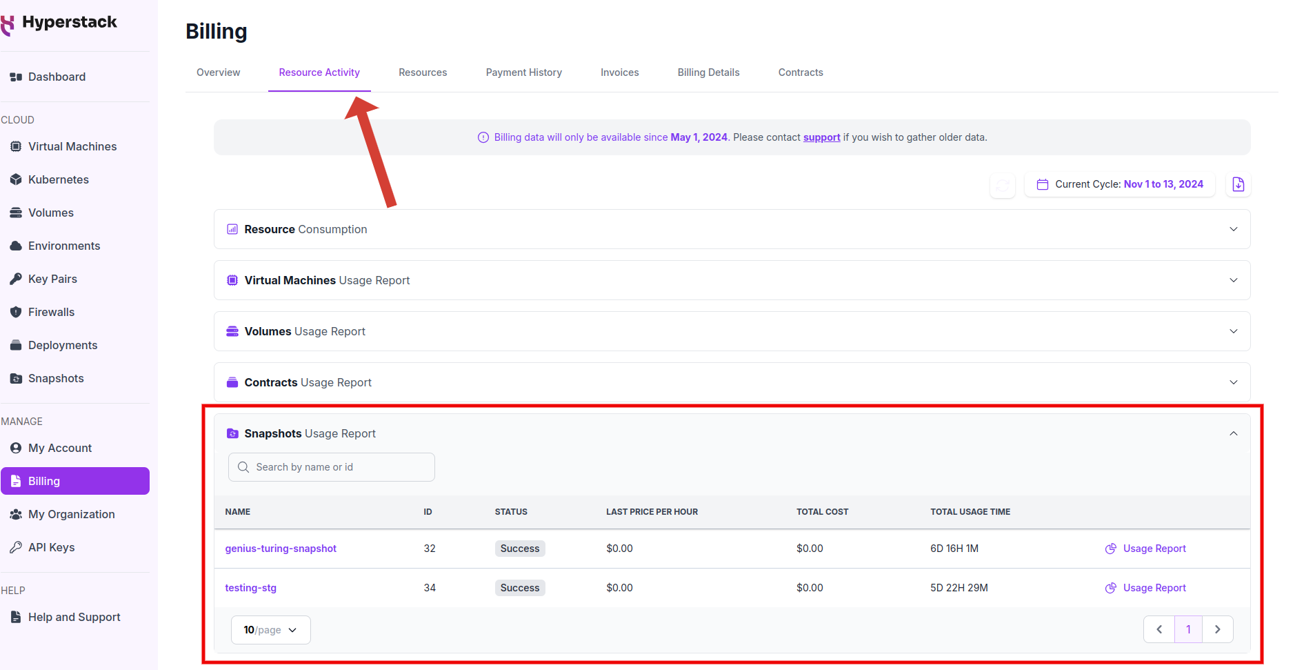Switch to the Overview tab
1304x670 pixels.
click(218, 72)
